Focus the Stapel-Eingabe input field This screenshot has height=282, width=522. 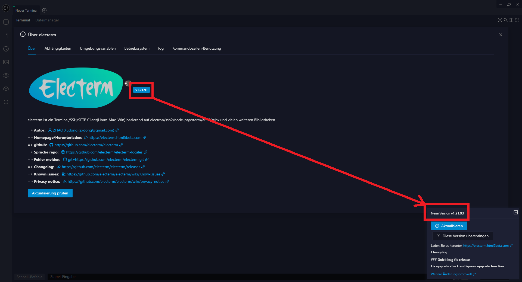tap(236, 277)
